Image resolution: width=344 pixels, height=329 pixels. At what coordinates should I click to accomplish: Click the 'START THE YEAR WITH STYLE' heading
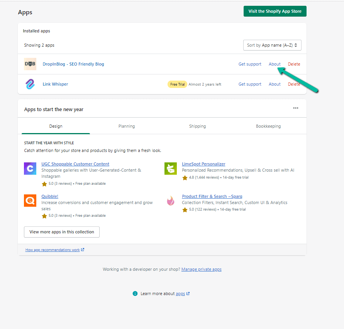tap(49, 143)
